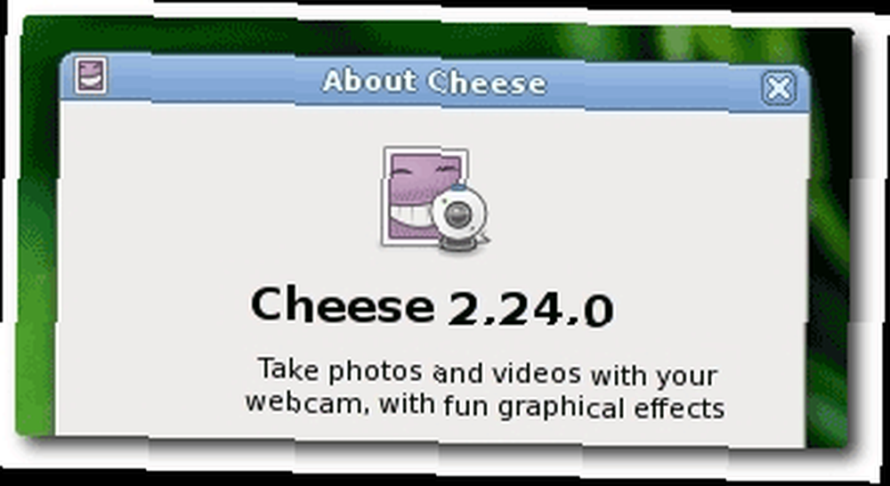Click the word "About" in the title bar
Viewport: 890px width, 486px height.
tap(369, 81)
